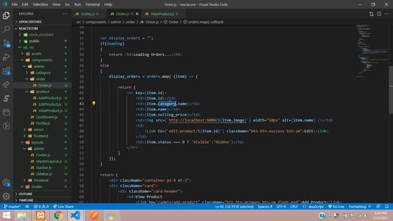The height and width of the screenshot is (221, 393).
Task: Open the Run and Debug view
Action: (6, 57)
